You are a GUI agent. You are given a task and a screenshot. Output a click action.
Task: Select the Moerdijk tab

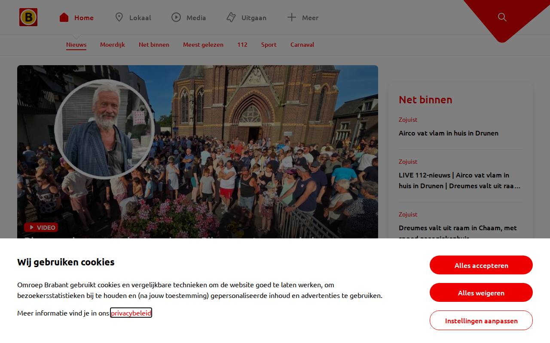[x=113, y=45]
